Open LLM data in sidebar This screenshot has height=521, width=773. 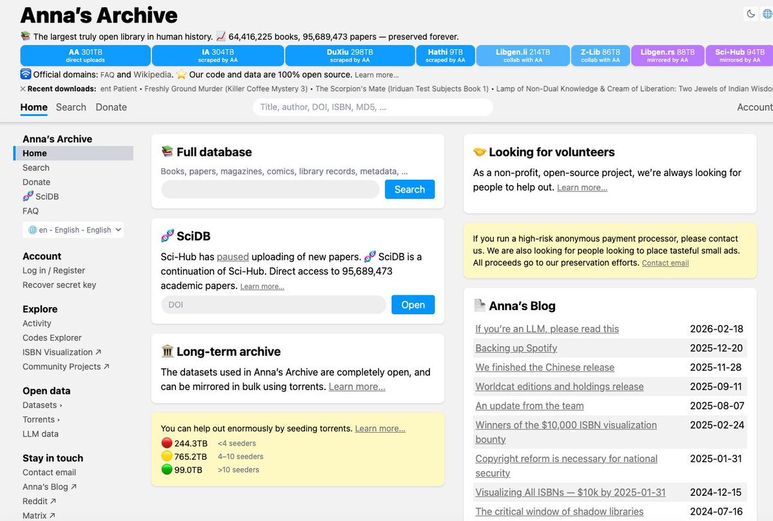coord(41,434)
